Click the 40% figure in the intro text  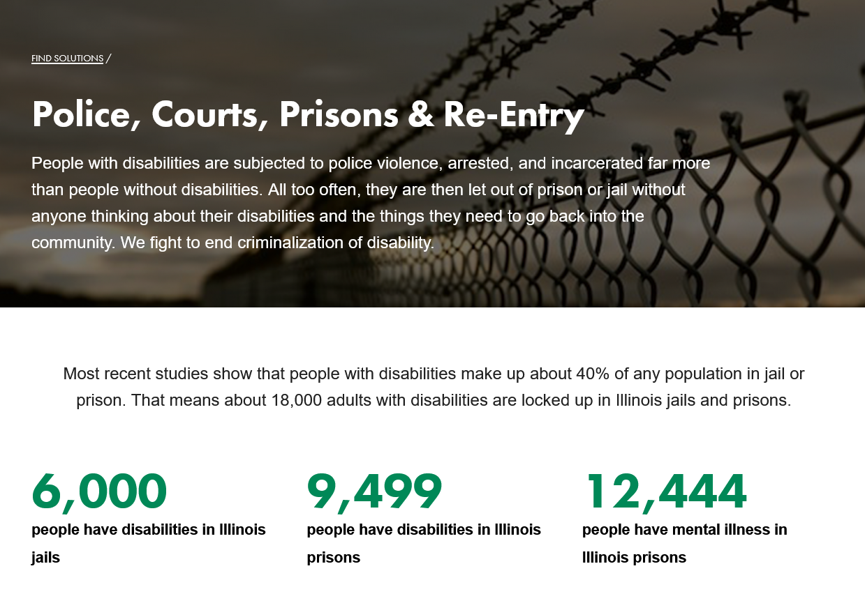(593, 374)
